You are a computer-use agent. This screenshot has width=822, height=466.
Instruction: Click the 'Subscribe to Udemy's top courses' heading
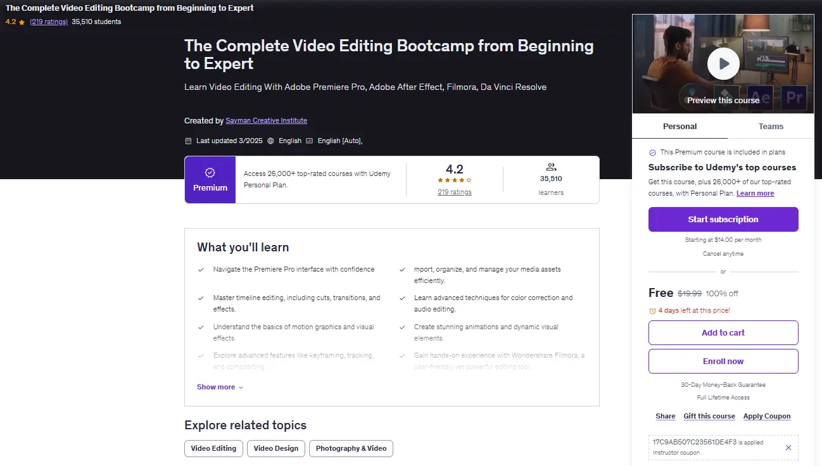(723, 168)
